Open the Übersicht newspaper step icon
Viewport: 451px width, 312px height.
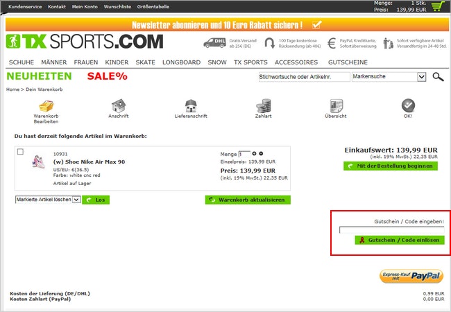tap(336, 105)
